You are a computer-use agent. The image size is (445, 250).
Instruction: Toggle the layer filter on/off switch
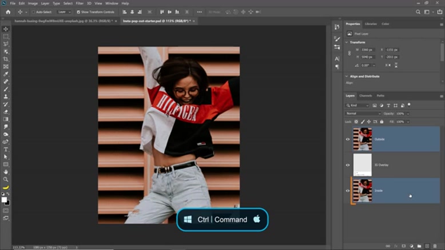409,105
